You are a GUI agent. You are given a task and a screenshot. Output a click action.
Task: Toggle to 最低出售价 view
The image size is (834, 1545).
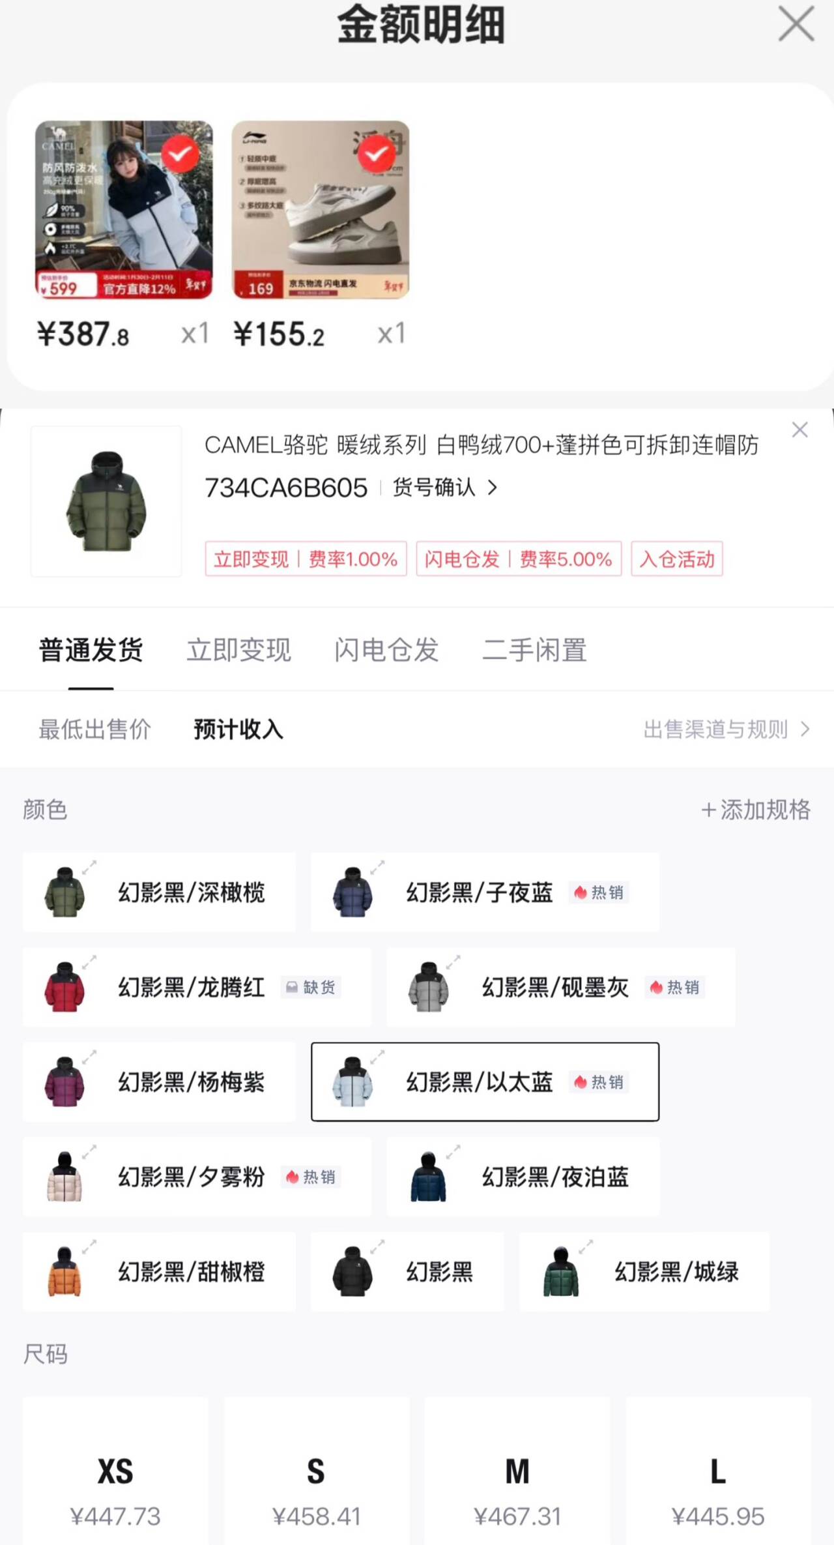pos(95,729)
